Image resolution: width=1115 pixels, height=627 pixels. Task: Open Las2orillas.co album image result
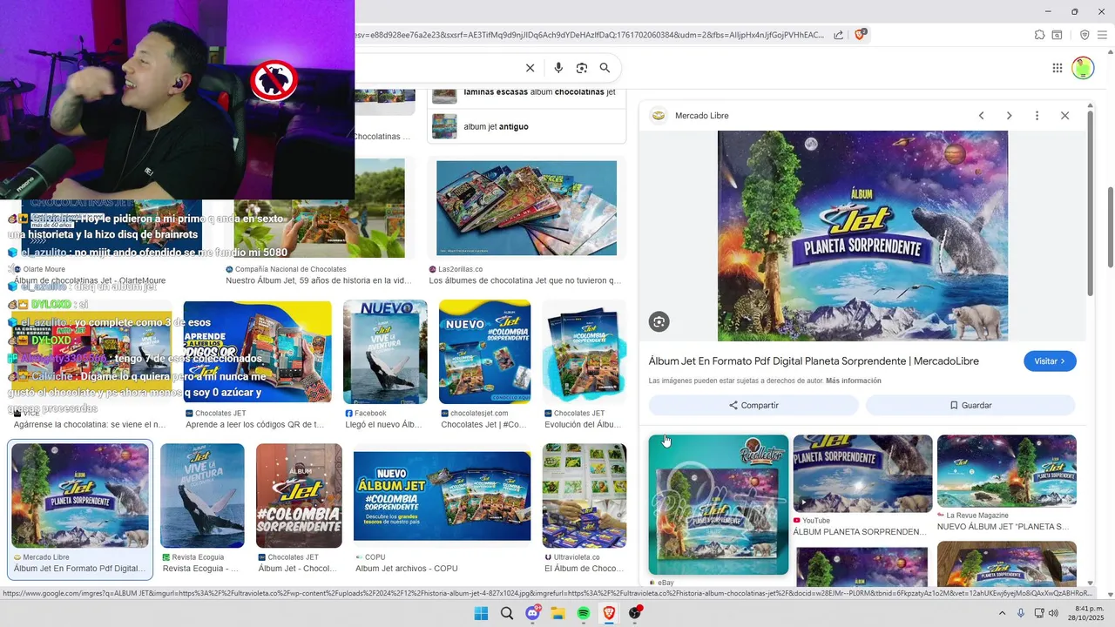point(526,208)
